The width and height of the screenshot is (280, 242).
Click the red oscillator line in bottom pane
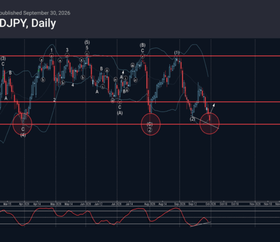click(104, 217)
